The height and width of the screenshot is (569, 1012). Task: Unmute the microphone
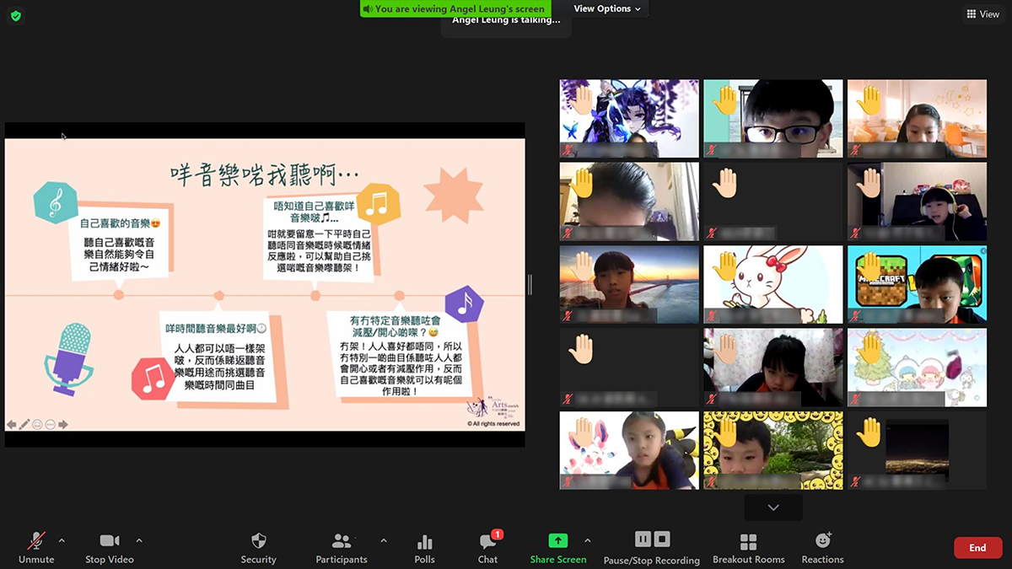point(36,548)
